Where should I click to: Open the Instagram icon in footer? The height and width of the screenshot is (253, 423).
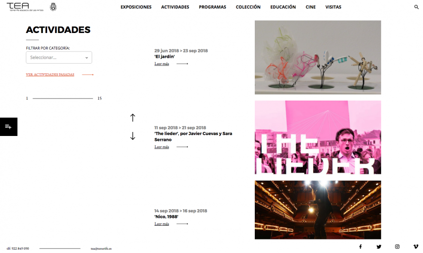coord(397,247)
